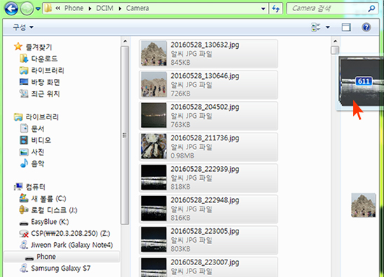Expand the arrow after DCIM breadcrumb

(120, 8)
